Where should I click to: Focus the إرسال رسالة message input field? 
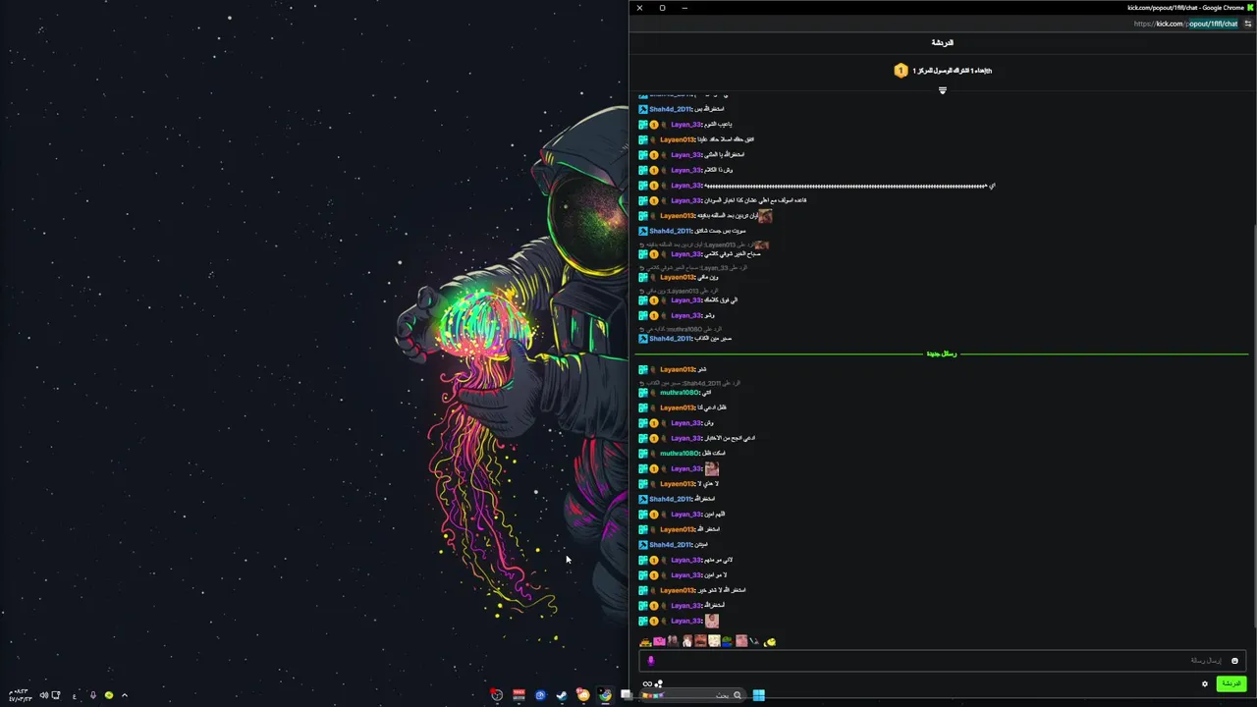coord(942,661)
